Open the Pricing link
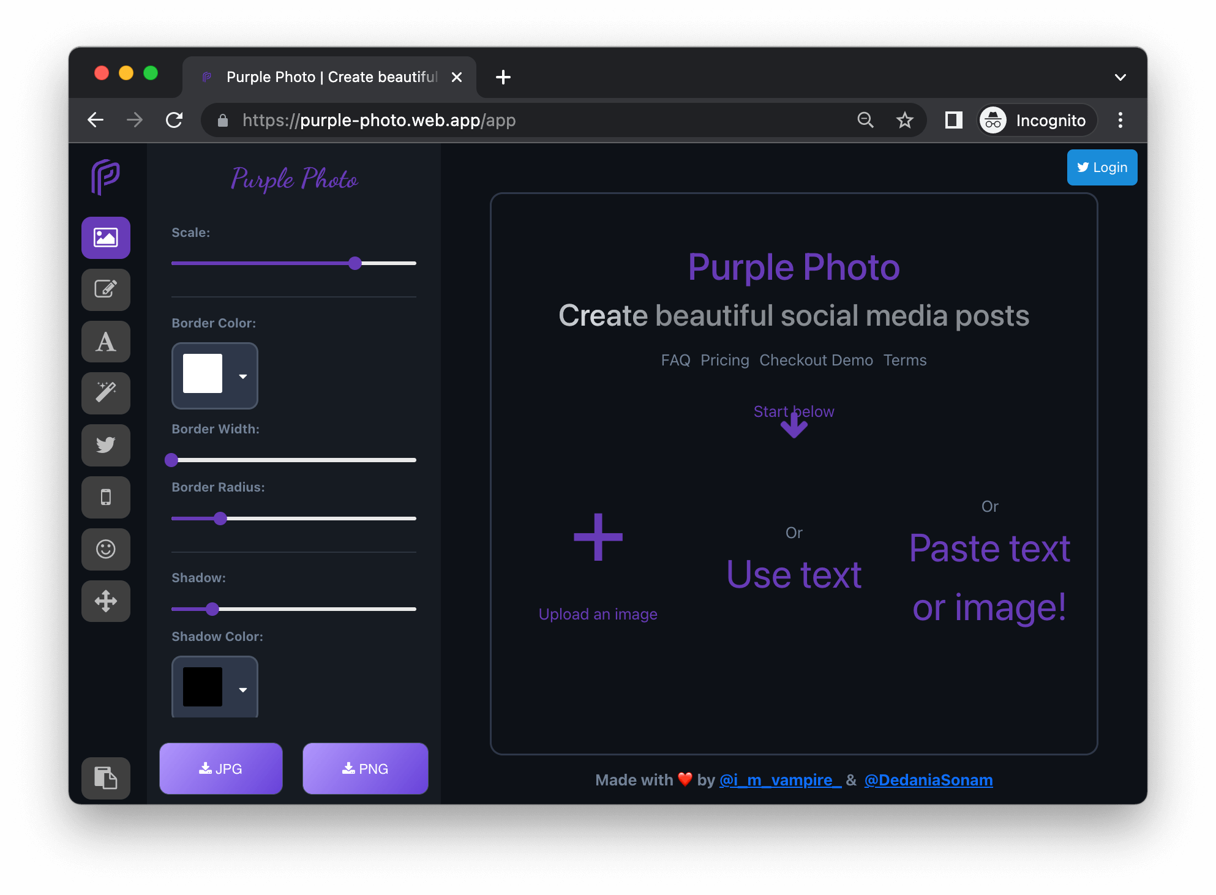 point(725,360)
